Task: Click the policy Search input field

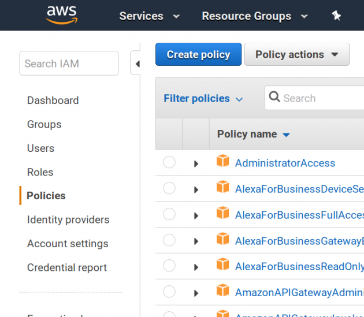Action: [314, 98]
